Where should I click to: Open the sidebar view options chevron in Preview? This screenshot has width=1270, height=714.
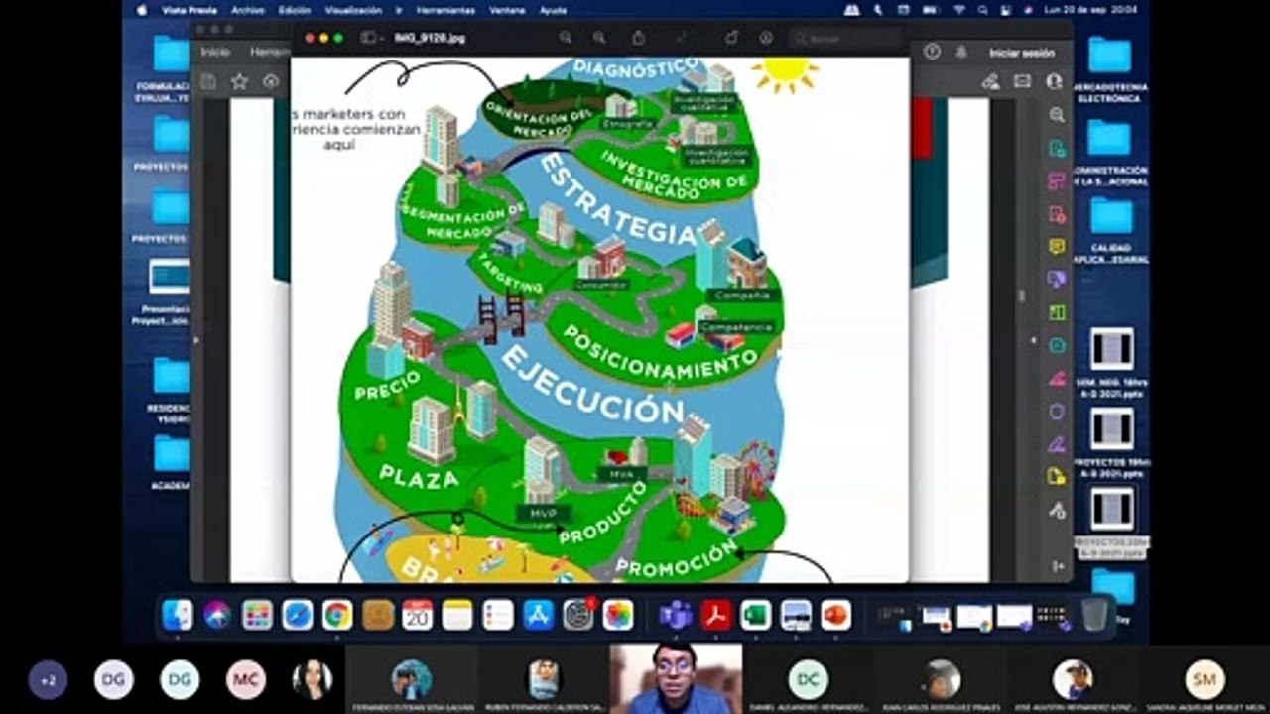click(383, 38)
